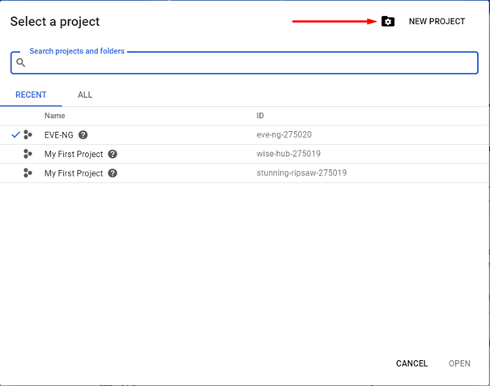Select My First Project with ID wise-hub-275019
This screenshot has height=386, width=490.
pos(74,154)
